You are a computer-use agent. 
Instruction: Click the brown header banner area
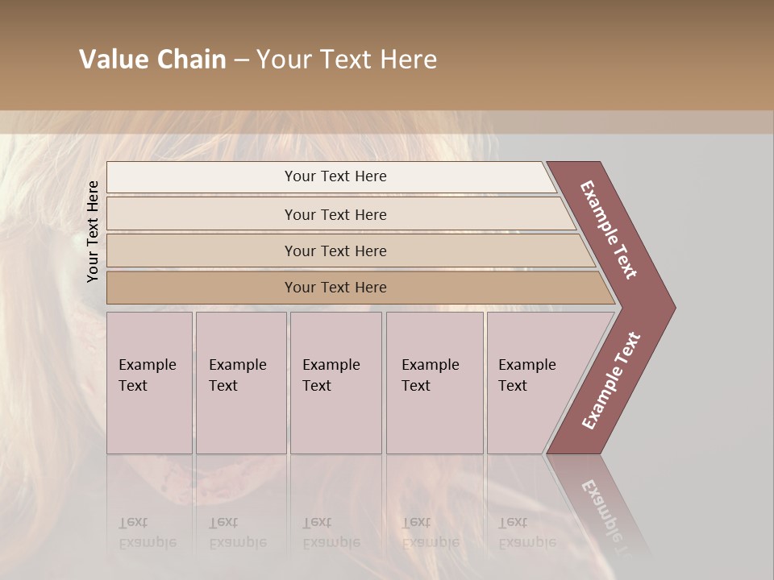[x=387, y=55]
